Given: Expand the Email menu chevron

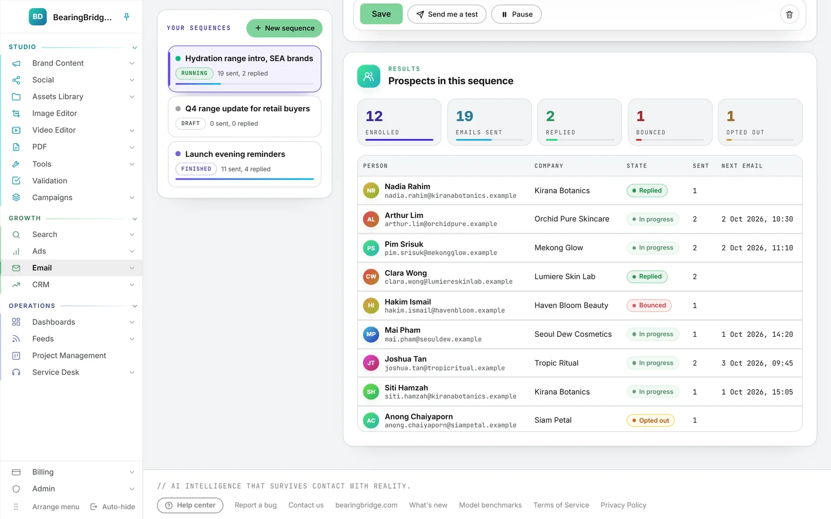Looking at the screenshot, I should (x=132, y=268).
